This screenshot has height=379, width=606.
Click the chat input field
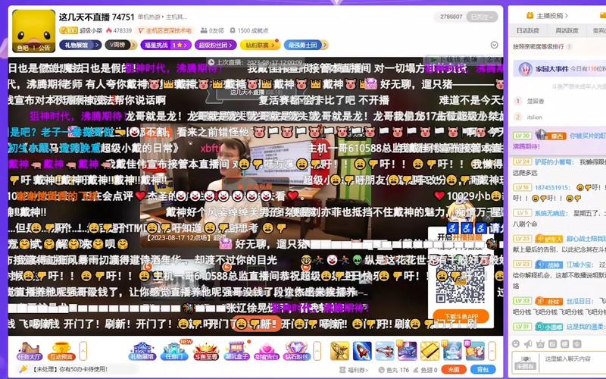pos(573,362)
